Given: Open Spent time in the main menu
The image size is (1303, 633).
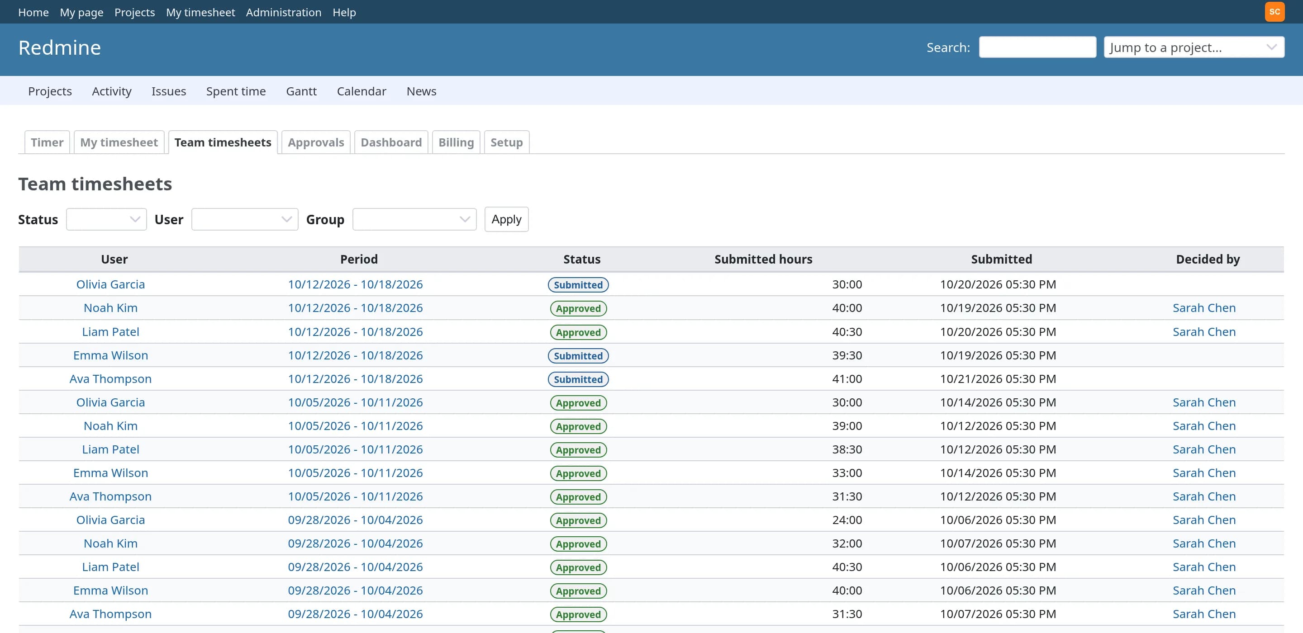Looking at the screenshot, I should tap(236, 91).
